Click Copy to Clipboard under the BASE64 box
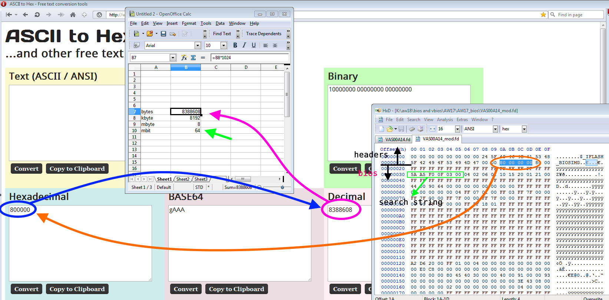 pyautogui.click(x=236, y=289)
